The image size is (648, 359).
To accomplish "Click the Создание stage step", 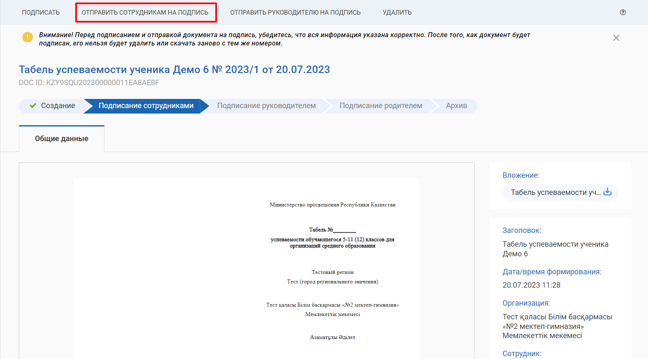I will click(x=58, y=106).
